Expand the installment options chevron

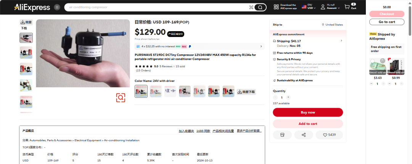[x=261, y=46]
